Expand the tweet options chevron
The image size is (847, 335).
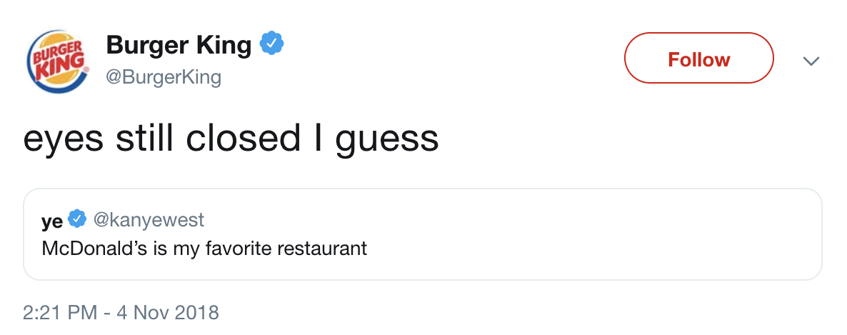tap(809, 61)
